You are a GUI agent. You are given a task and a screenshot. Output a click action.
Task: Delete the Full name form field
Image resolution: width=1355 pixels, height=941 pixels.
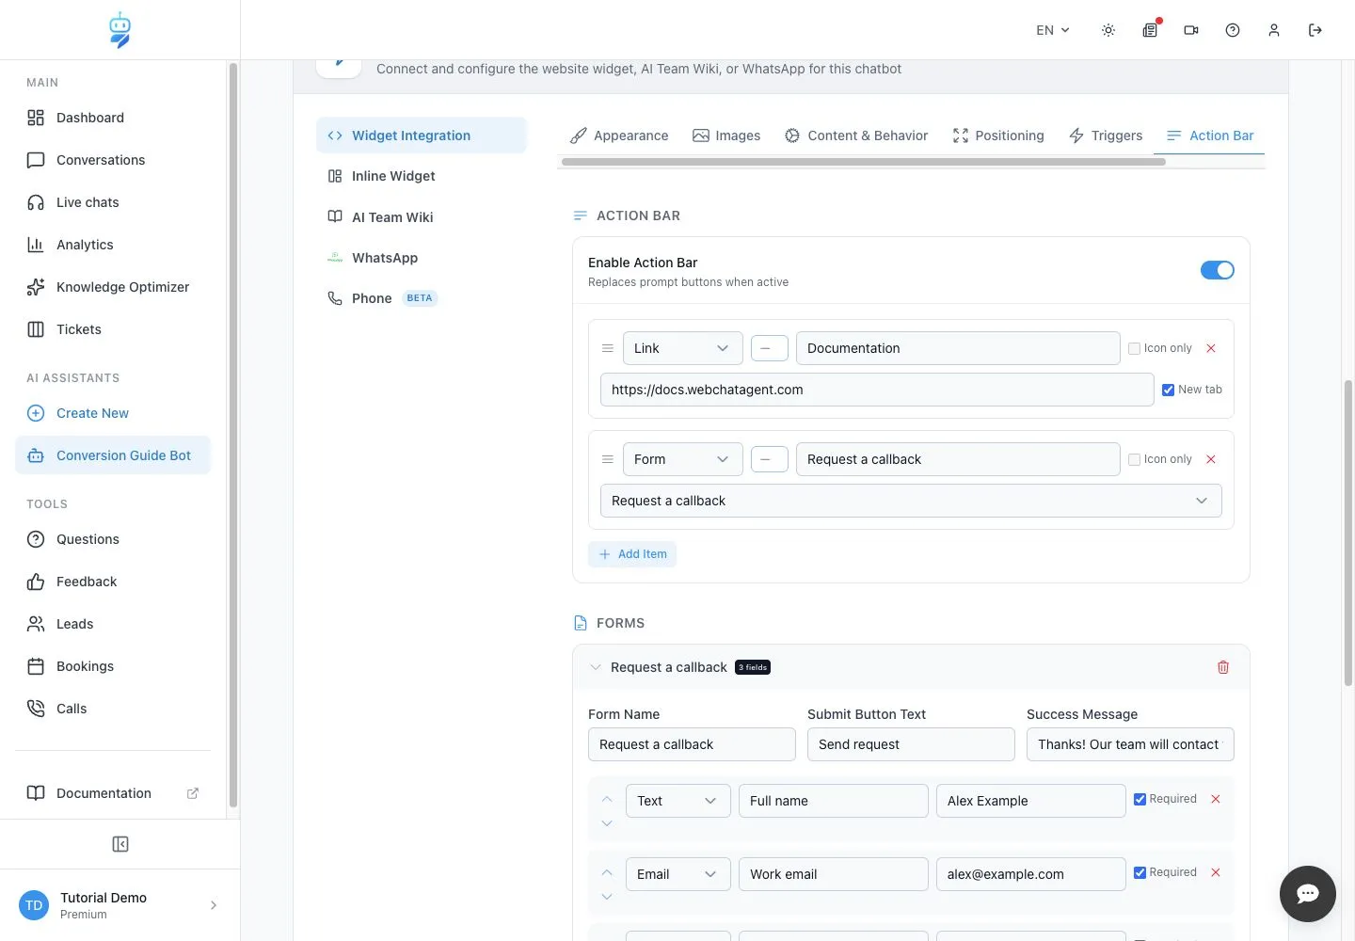click(x=1216, y=799)
